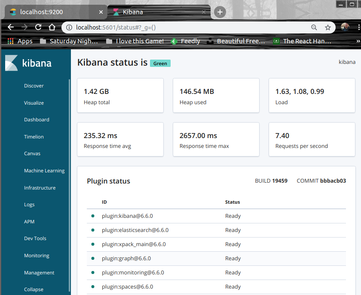361x295 pixels.
Task: Collapse the Kibana side navigation
Action: (x=34, y=289)
